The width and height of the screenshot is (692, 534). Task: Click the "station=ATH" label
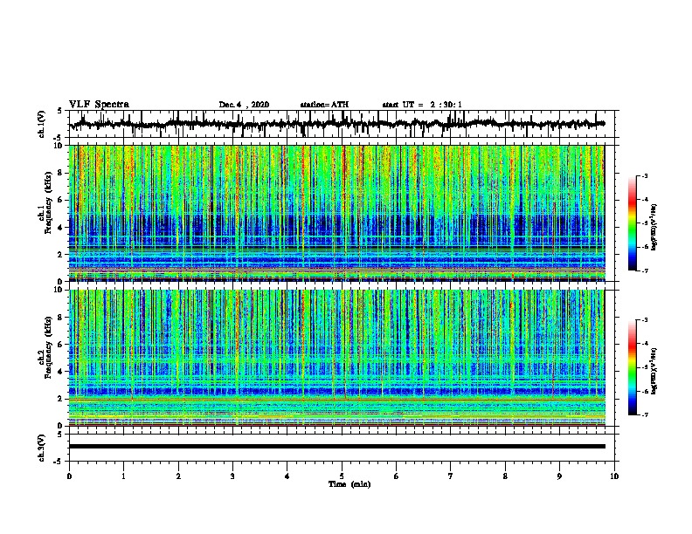coord(324,105)
